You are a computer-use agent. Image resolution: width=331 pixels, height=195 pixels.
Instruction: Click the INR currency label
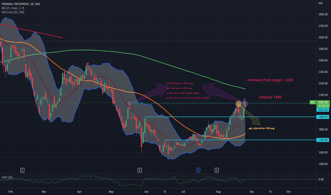(320, 3)
